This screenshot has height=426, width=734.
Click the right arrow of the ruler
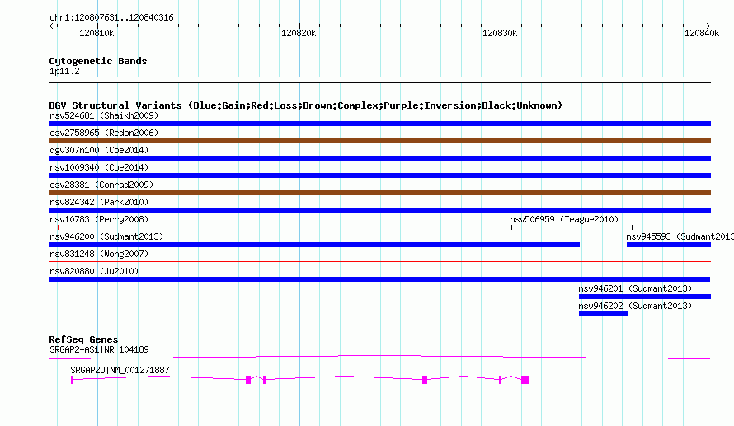708,26
